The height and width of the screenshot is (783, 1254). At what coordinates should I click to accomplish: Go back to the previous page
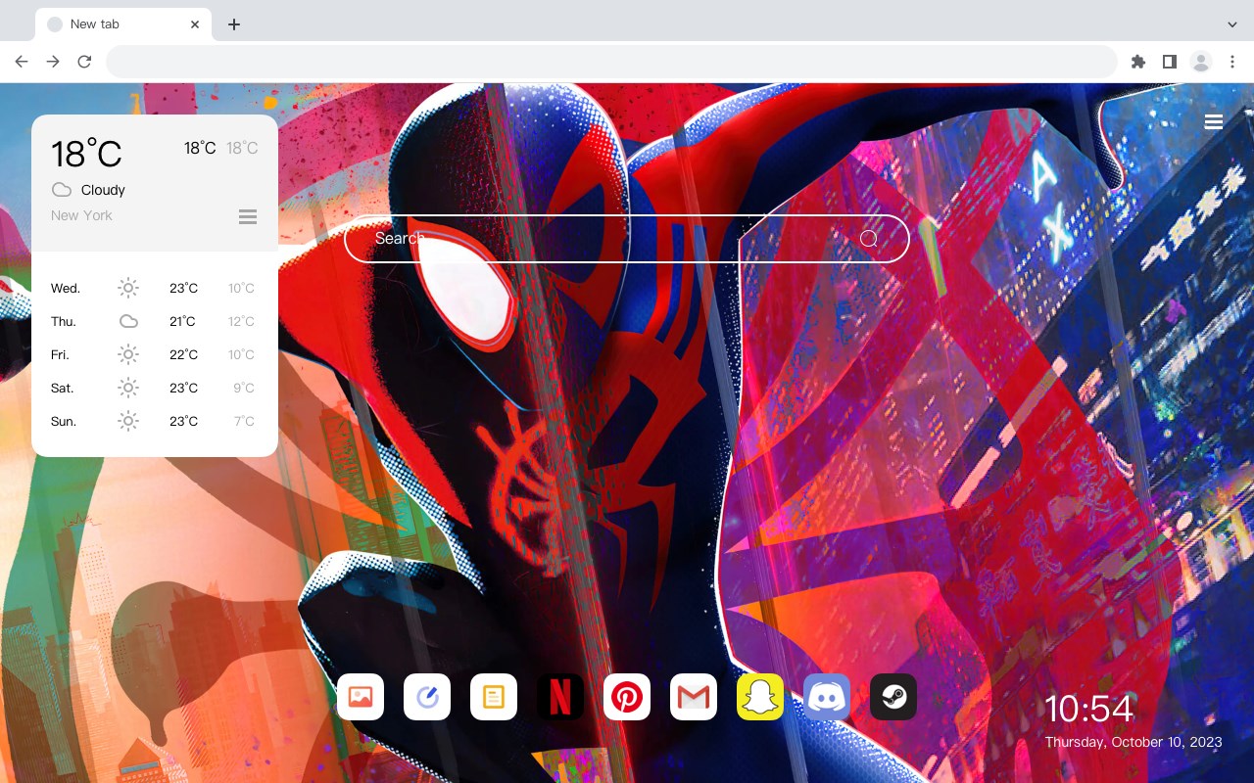[x=22, y=62]
